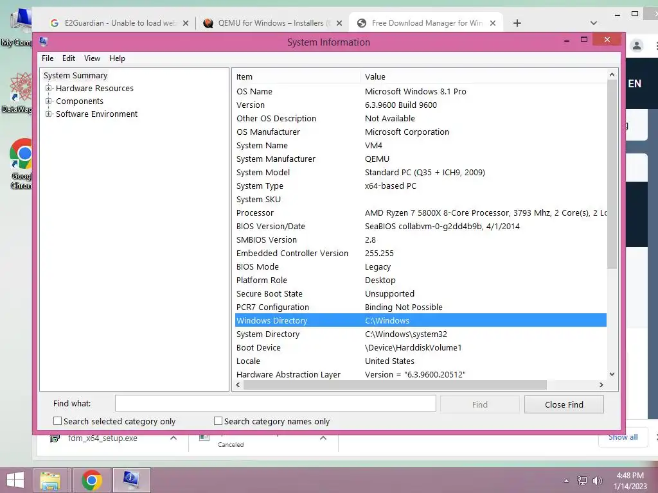The image size is (658, 493).
Task: Expand Software Environment tree node
Action: coord(49,114)
